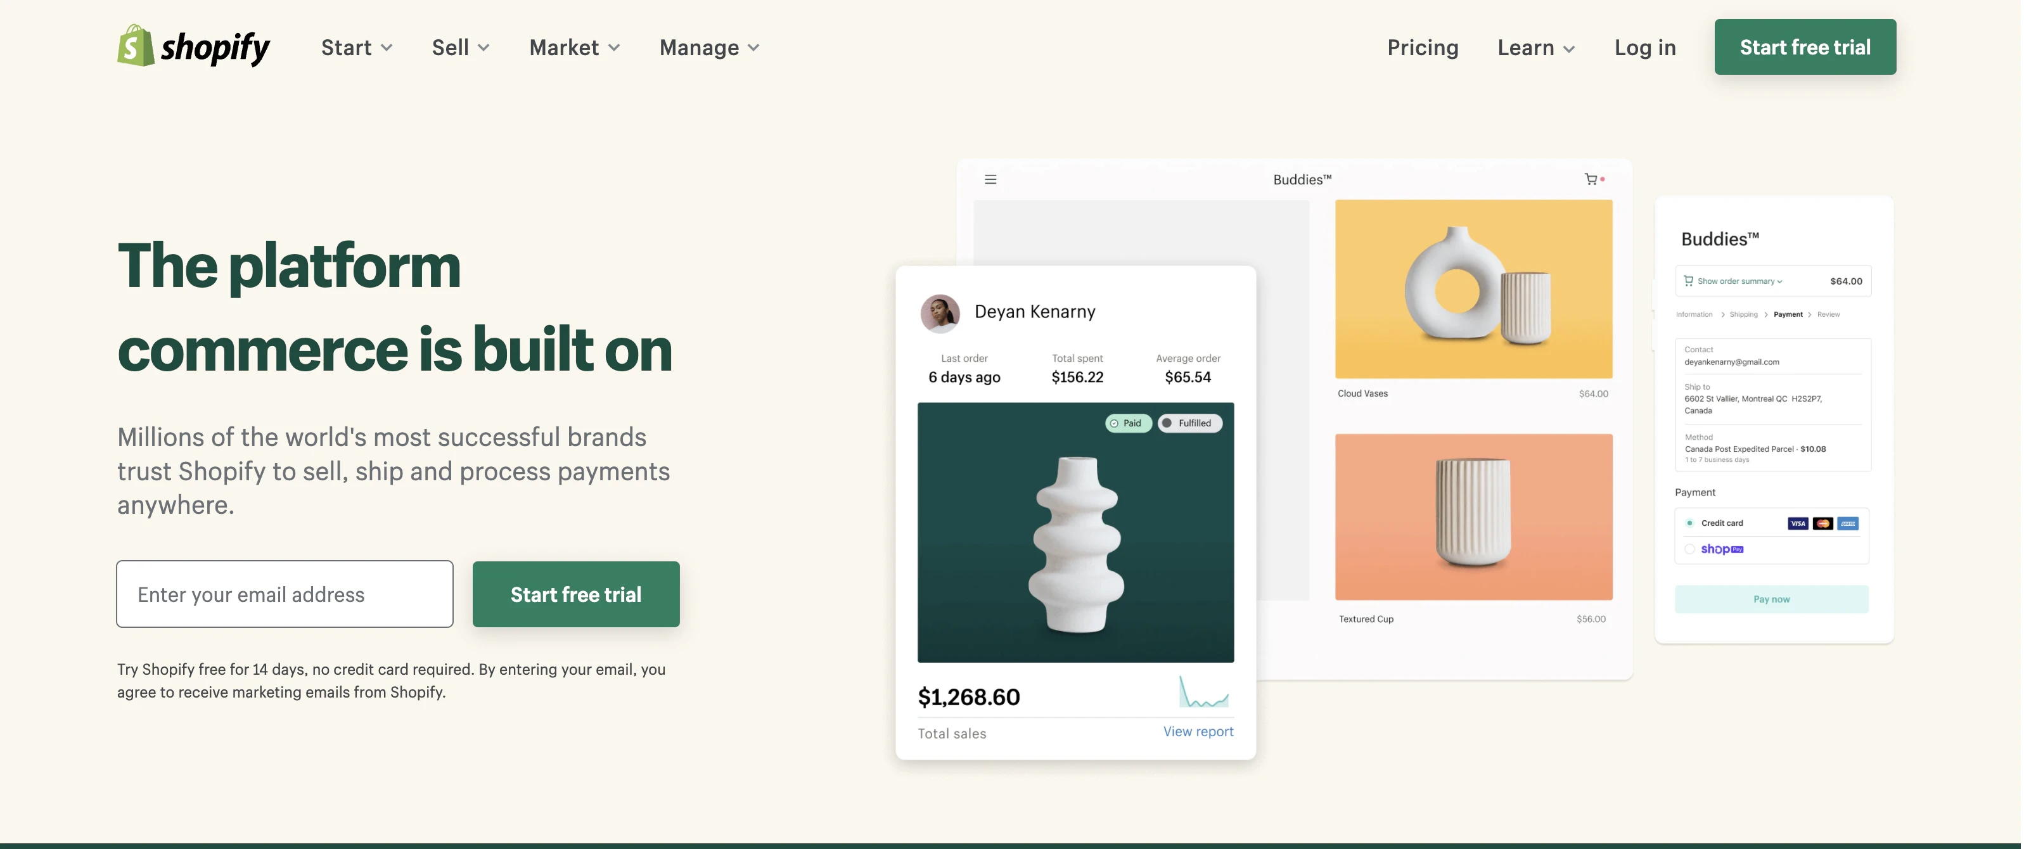The height and width of the screenshot is (849, 2024).
Task: Click the Shop Pay logo
Action: (x=1722, y=549)
